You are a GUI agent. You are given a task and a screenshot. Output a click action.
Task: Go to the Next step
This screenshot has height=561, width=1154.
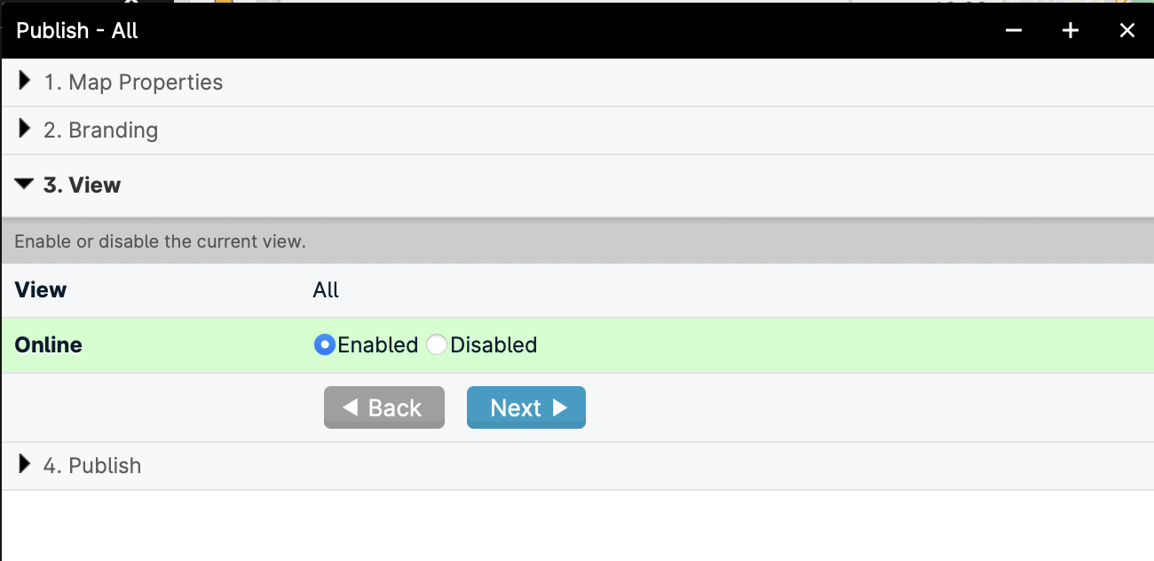pos(526,407)
